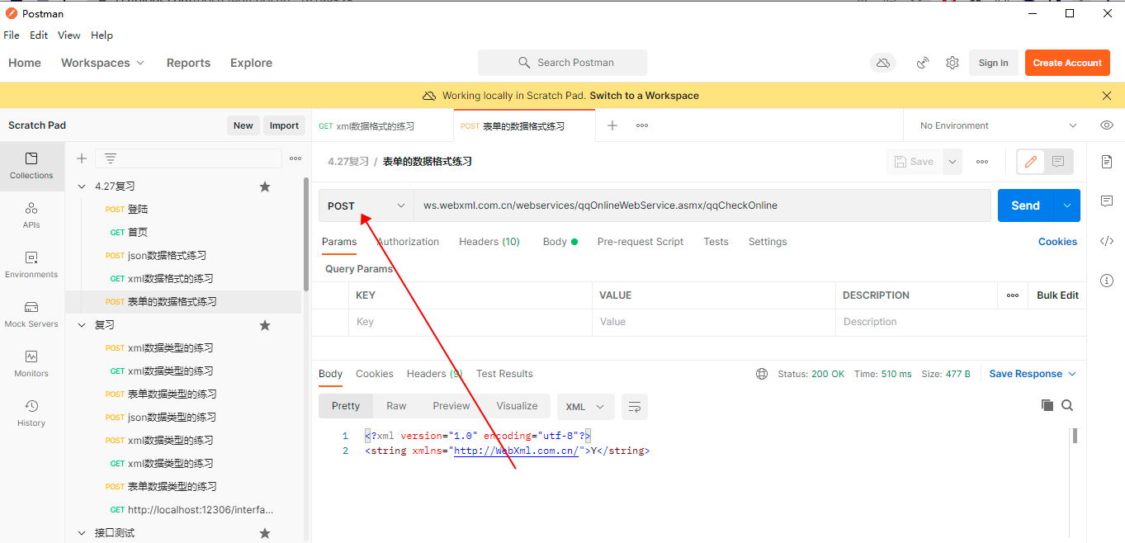Viewport: 1125px width, 543px height.
Task: Close the Scratch Pad yellow banner
Action: click(1107, 96)
